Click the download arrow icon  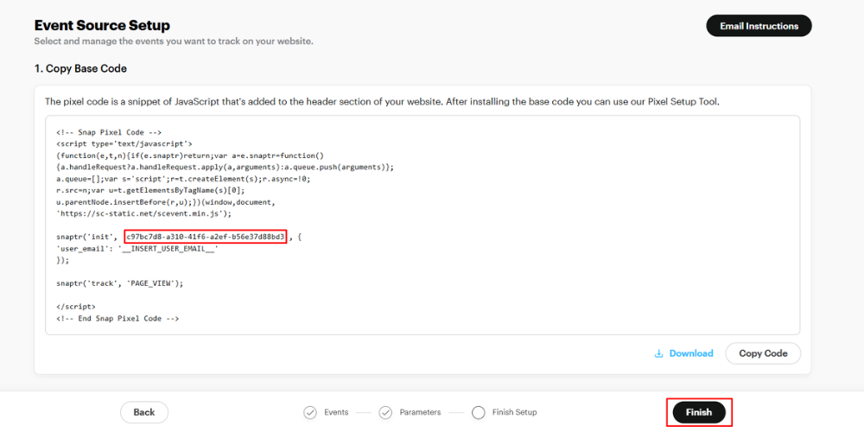[x=658, y=353]
